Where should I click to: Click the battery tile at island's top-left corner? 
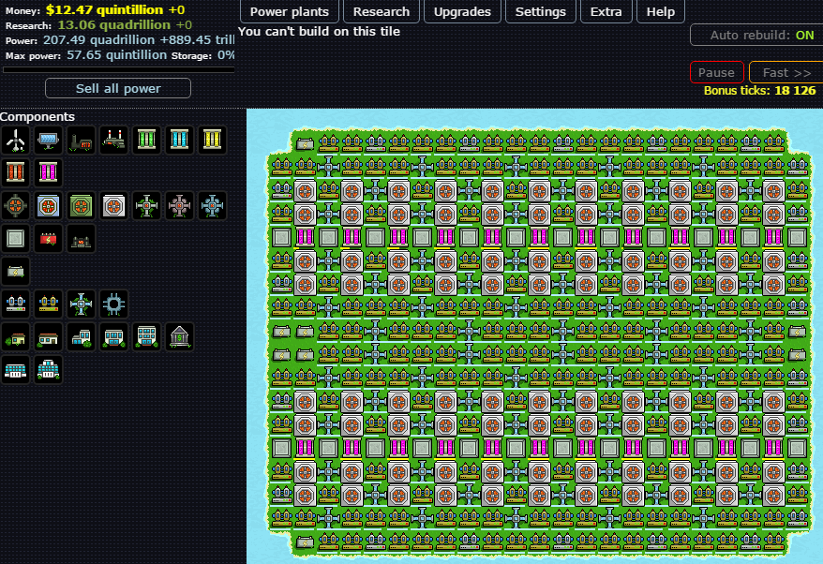click(305, 143)
